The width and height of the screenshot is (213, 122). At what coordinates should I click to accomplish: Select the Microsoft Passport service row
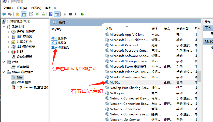tap(151, 45)
